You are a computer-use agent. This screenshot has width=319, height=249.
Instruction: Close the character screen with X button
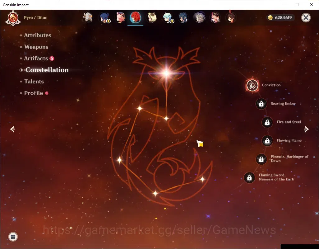[306, 18]
